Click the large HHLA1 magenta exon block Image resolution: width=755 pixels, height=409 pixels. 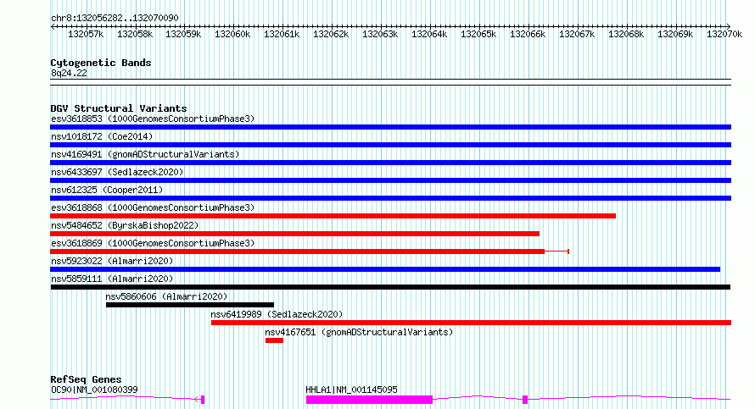[369, 400]
